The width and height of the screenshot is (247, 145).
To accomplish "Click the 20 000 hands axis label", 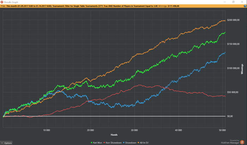I will (x=91, y=130).
